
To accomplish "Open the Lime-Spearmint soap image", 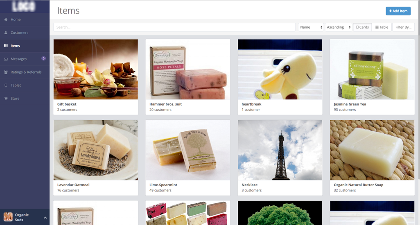I will click(x=188, y=150).
